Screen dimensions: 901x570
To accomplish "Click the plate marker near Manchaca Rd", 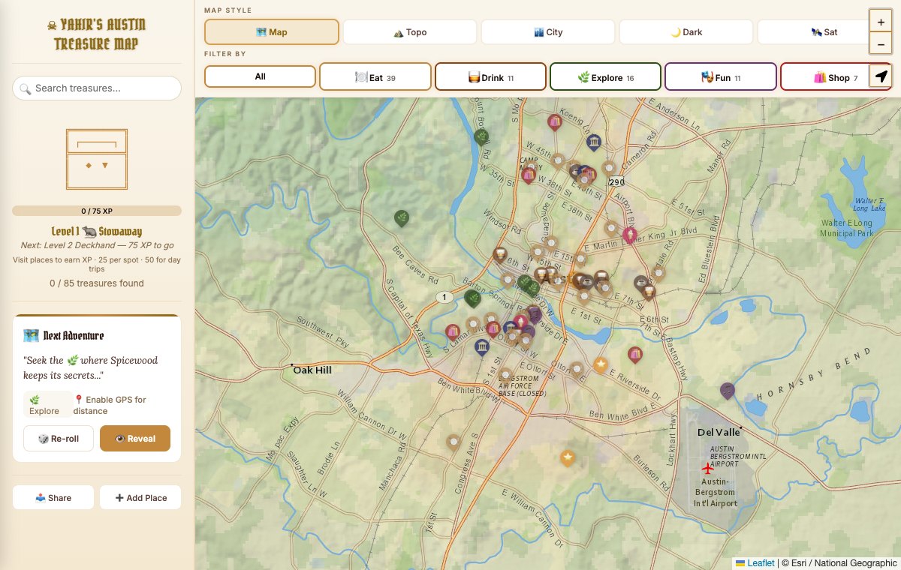I will tap(454, 442).
